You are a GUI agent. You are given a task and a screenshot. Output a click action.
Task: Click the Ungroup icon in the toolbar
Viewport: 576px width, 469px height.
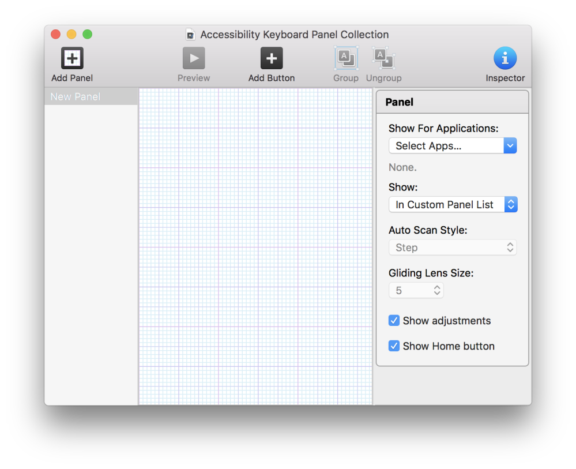383,58
